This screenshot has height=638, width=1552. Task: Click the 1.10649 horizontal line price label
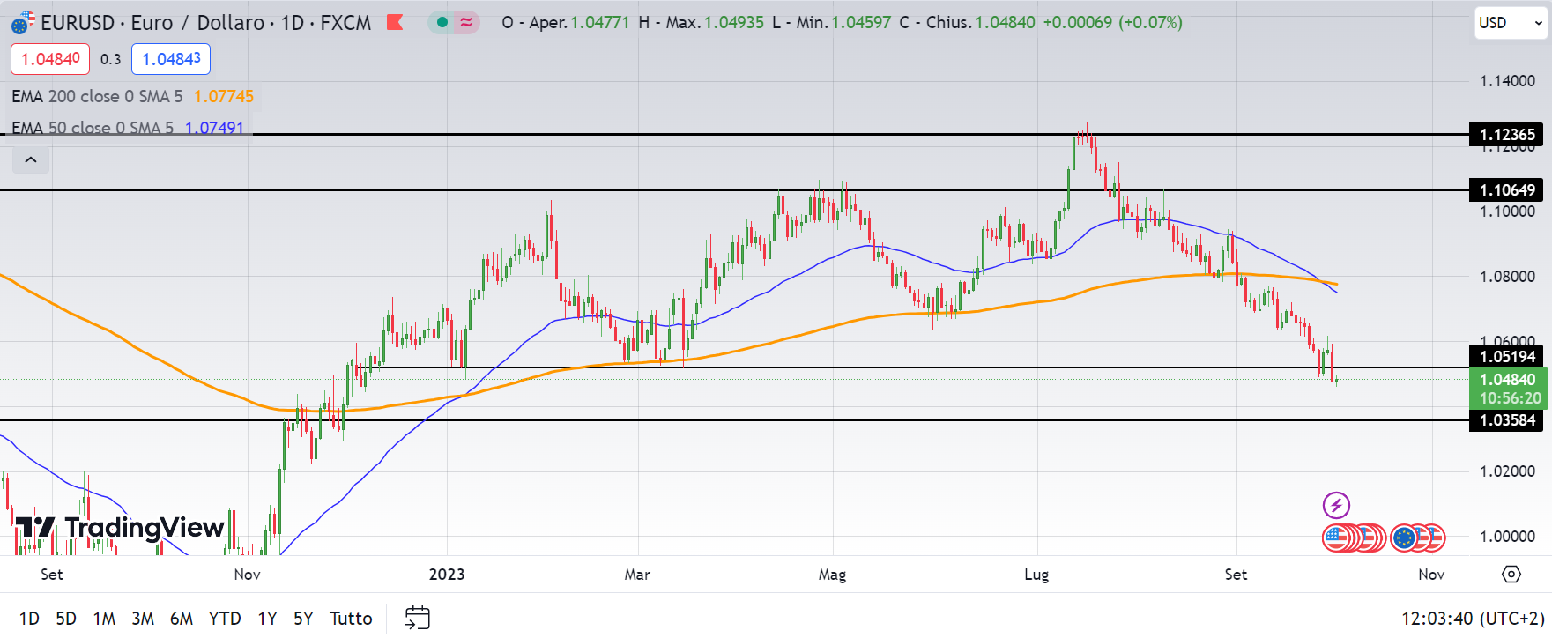(1506, 190)
